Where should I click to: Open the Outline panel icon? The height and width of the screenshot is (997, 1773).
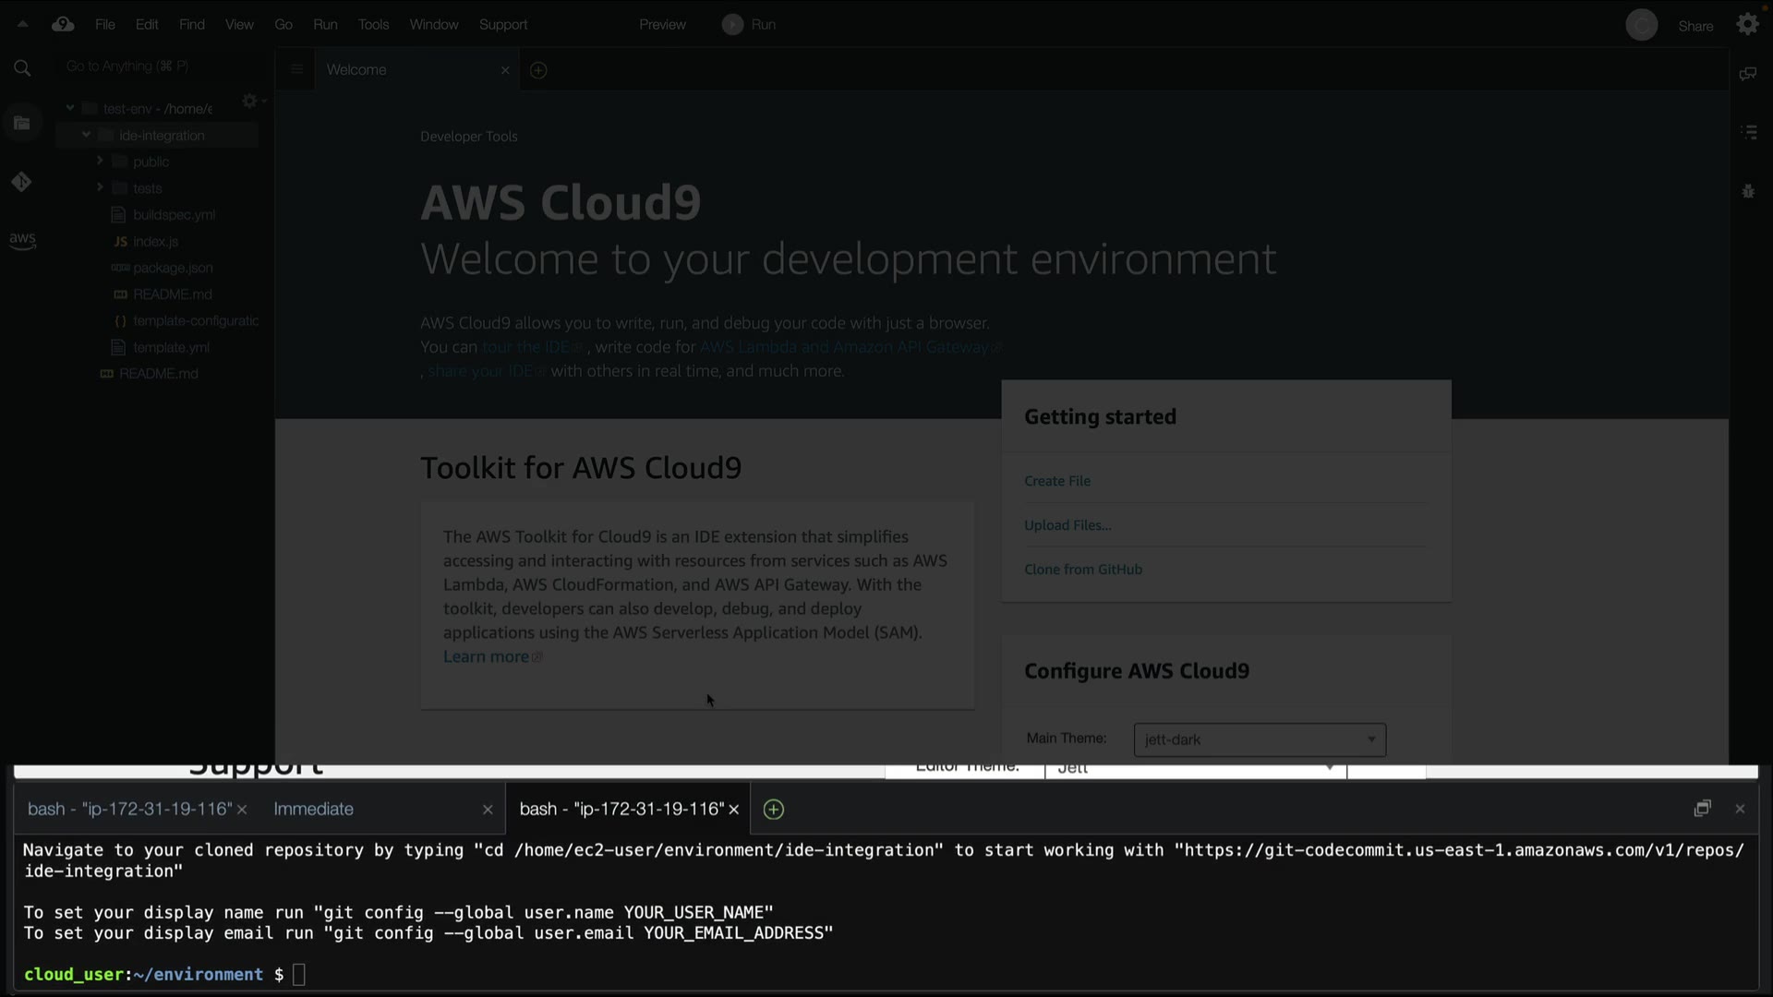point(1748,133)
